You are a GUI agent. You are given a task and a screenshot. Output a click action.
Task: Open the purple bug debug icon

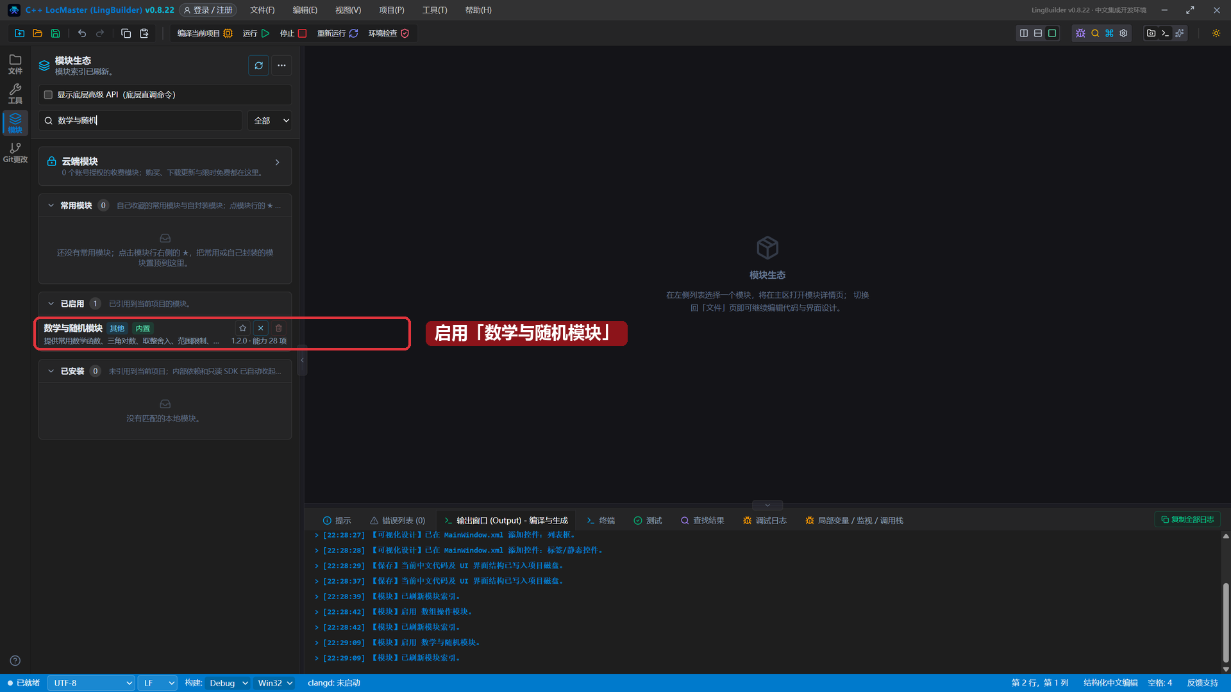tap(1081, 33)
